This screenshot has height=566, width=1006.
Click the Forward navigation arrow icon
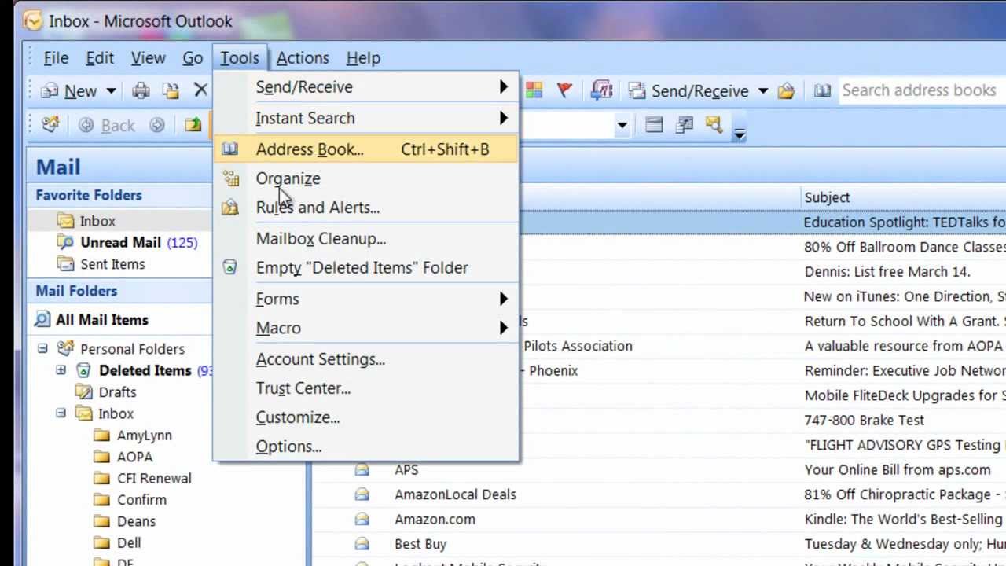(157, 126)
